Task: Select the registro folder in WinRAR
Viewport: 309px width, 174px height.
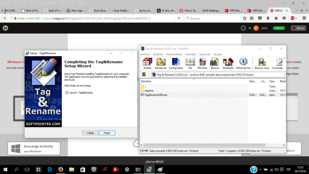Action: pyautogui.click(x=149, y=90)
